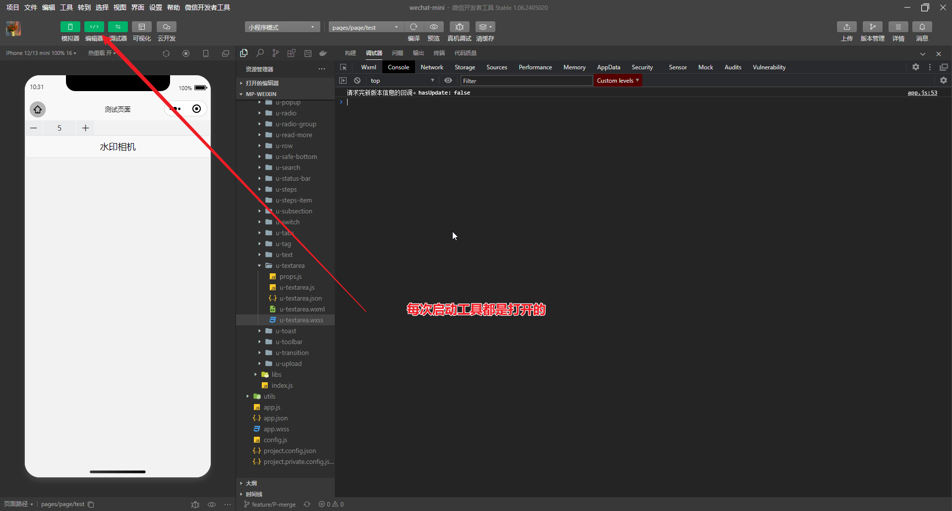Screen dimensions: 952x511
Task: Toggle live expression eye in console
Action: coord(448,81)
